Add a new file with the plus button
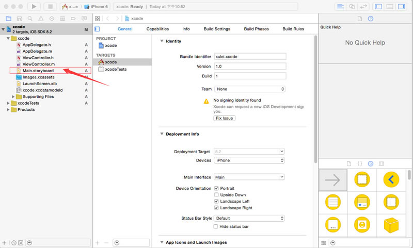413x248 pixels. click(x=4, y=243)
